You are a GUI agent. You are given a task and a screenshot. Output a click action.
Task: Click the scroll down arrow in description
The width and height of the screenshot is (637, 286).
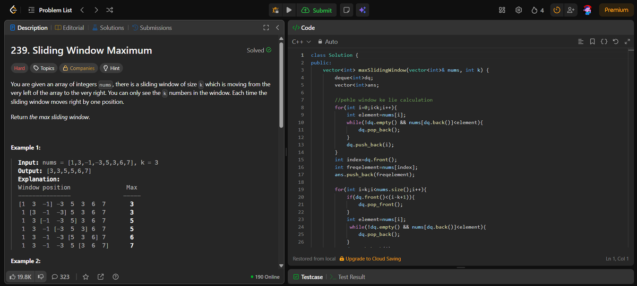(x=282, y=265)
